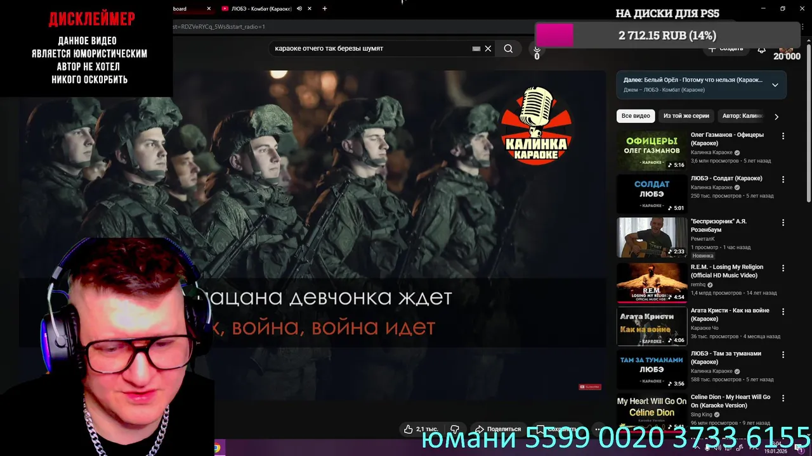
Task: Open options menu for 'ЛЮБЭ - Солдат'
Action: (783, 180)
